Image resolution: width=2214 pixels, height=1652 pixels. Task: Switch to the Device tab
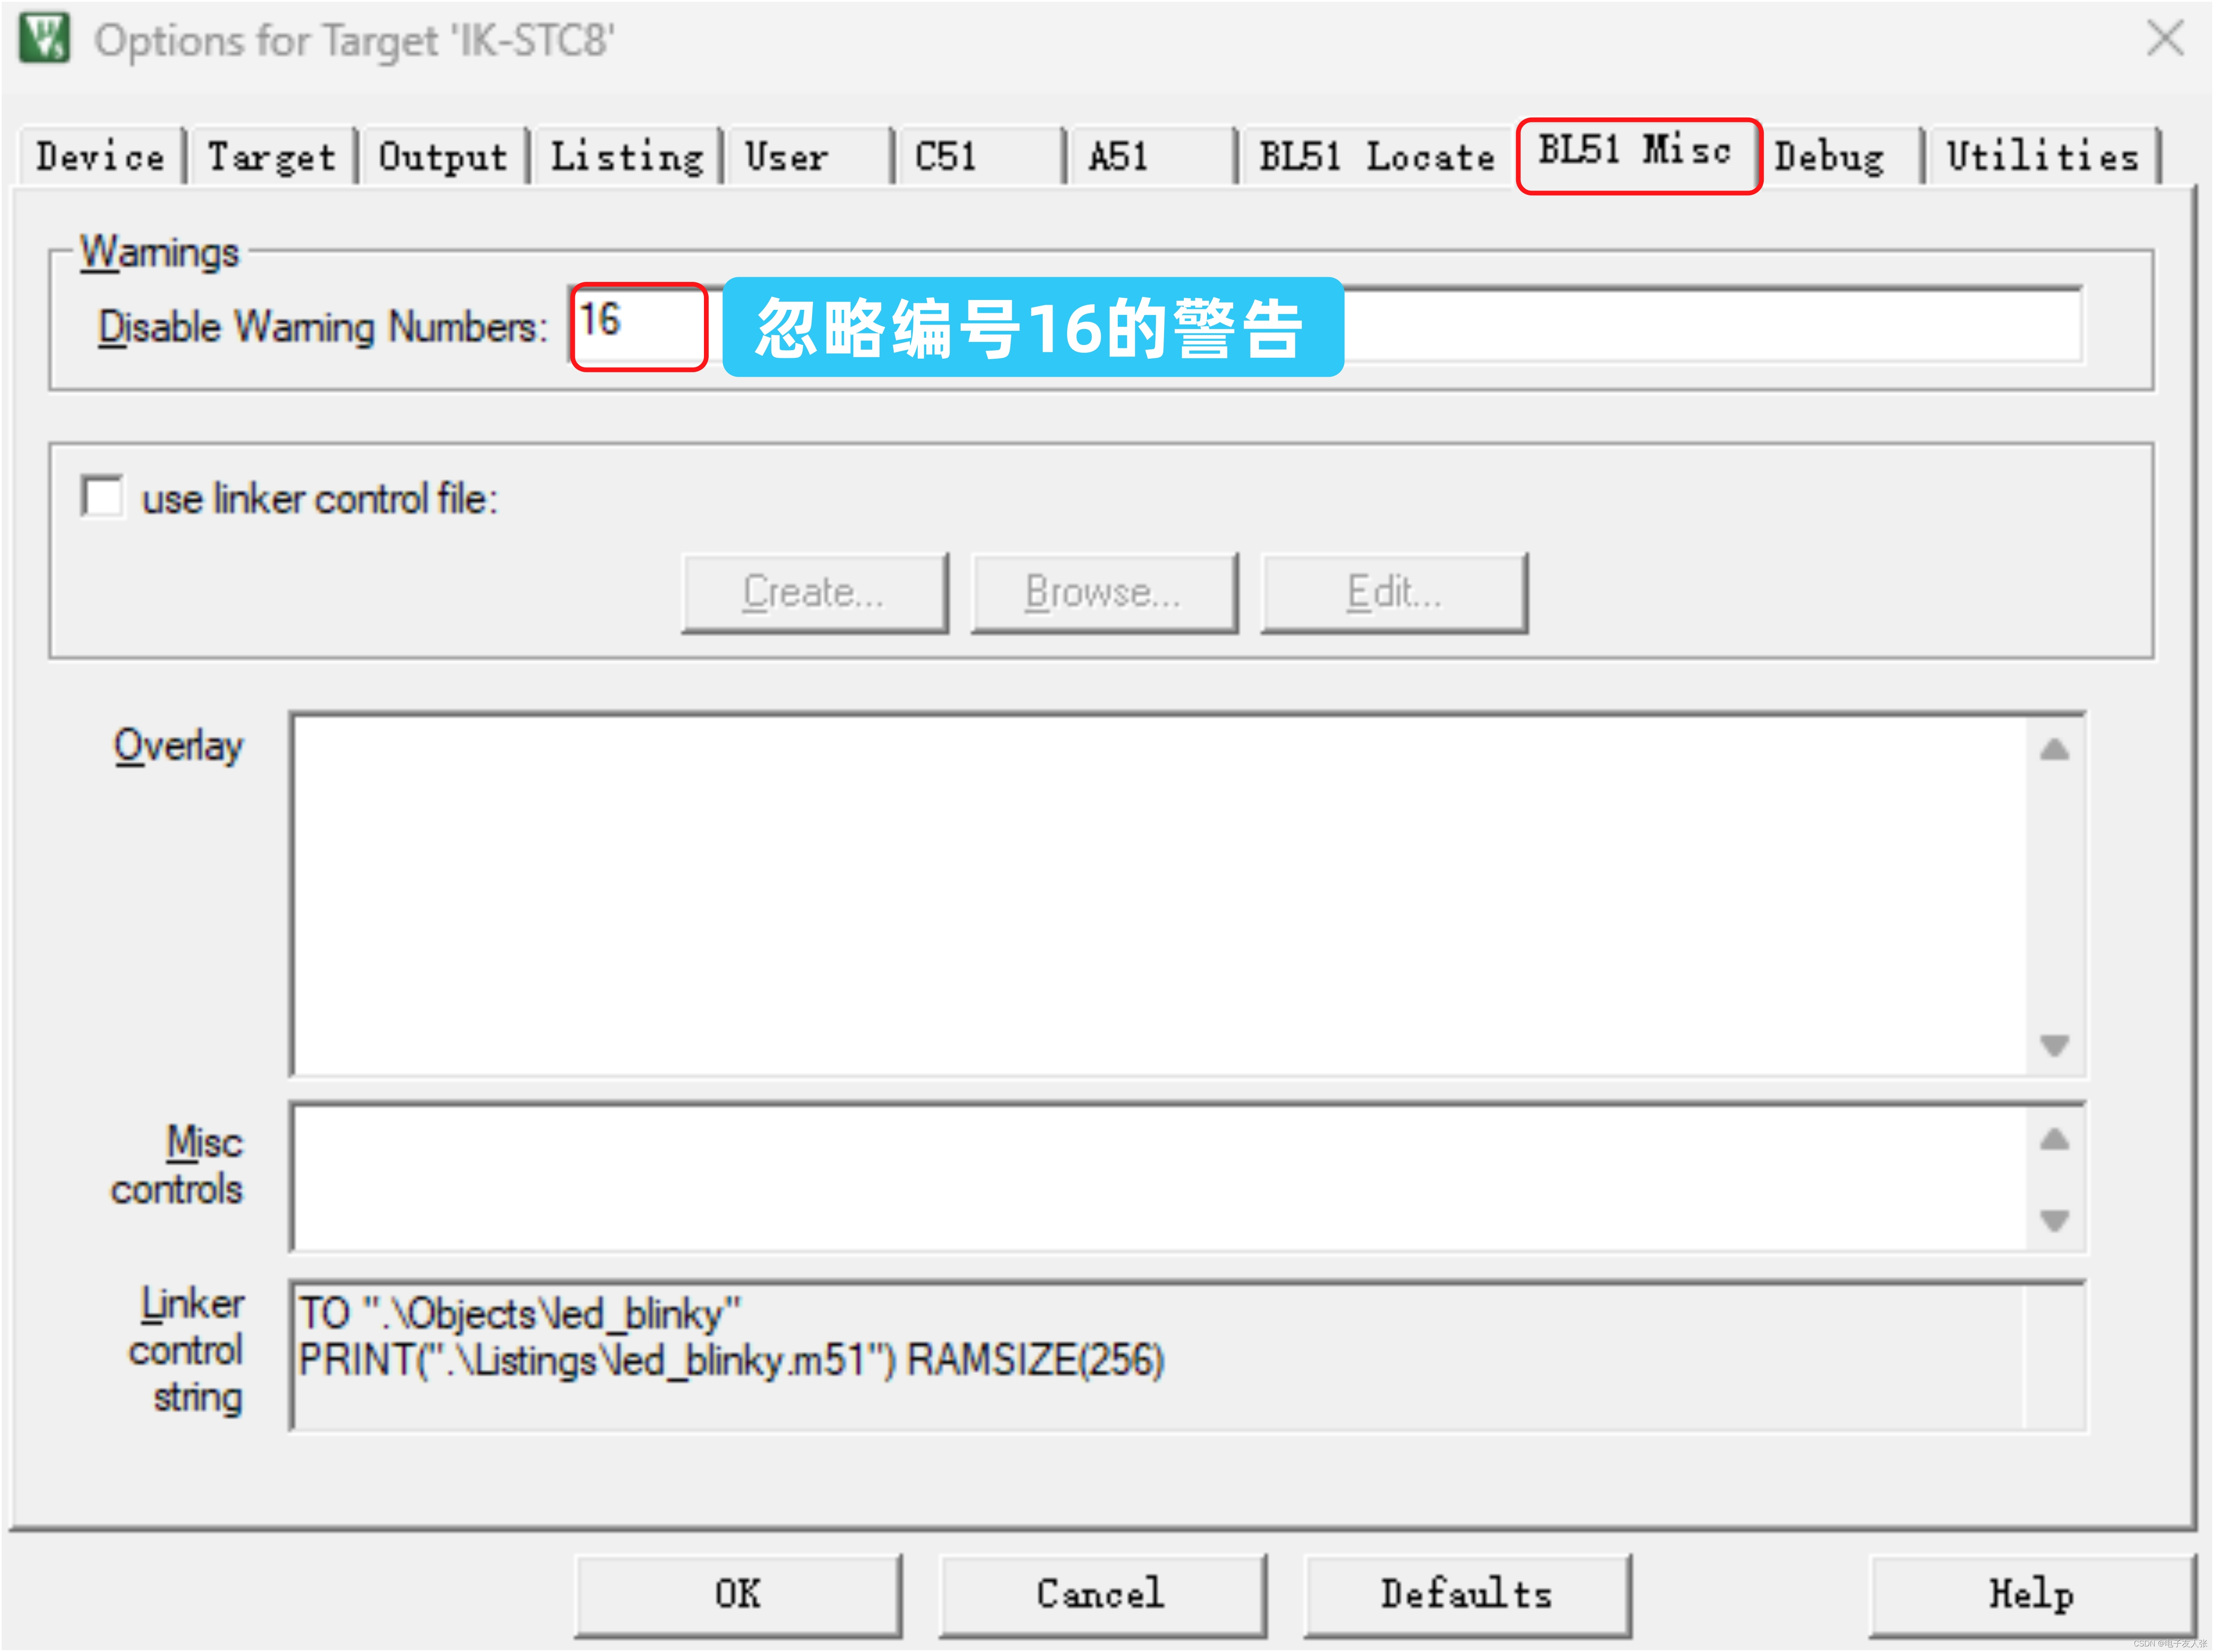tap(101, 156)
